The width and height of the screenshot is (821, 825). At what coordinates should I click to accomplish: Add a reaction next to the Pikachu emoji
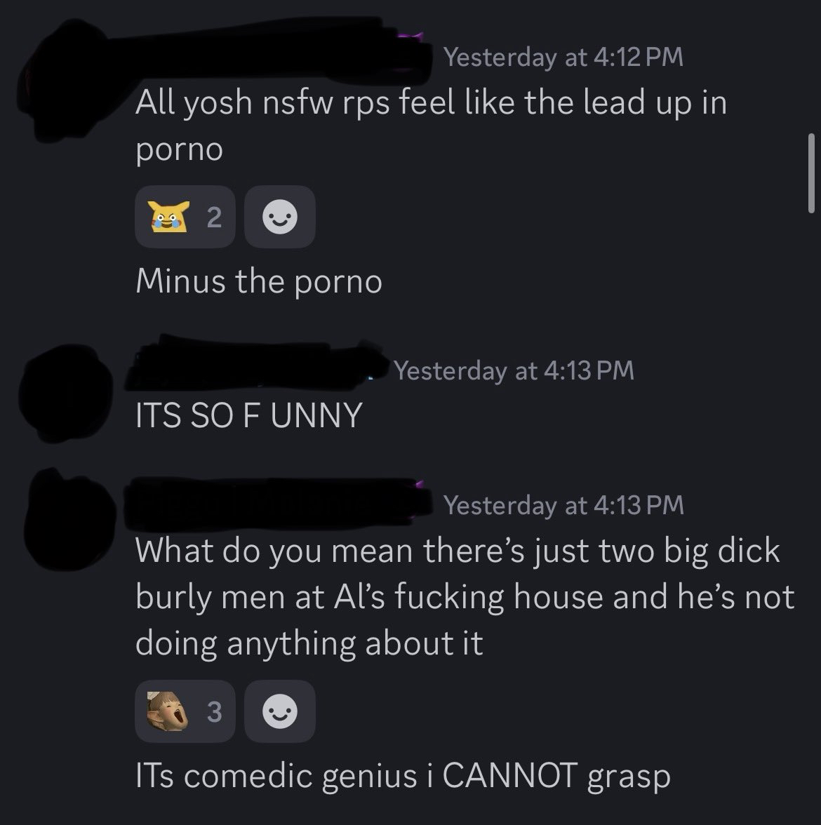[279, 217]
